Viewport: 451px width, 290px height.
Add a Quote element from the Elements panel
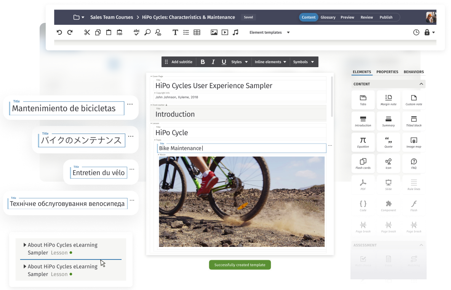388,142
